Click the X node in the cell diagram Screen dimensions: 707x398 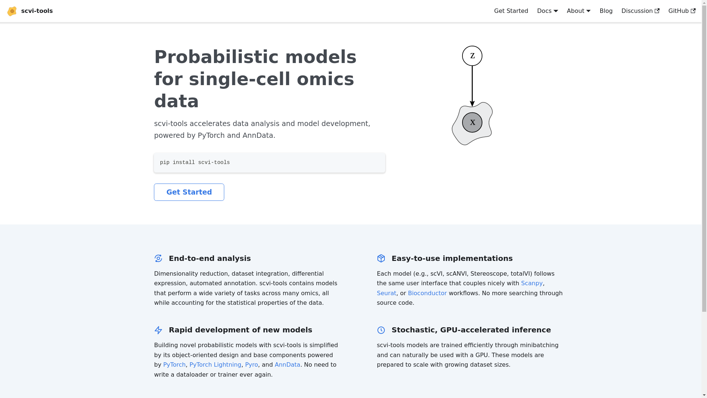pyautogui.click(x=472, y=122)
